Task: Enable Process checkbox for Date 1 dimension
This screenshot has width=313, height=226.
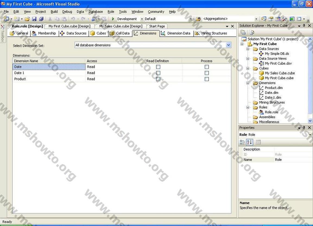Action: point(207,73)
